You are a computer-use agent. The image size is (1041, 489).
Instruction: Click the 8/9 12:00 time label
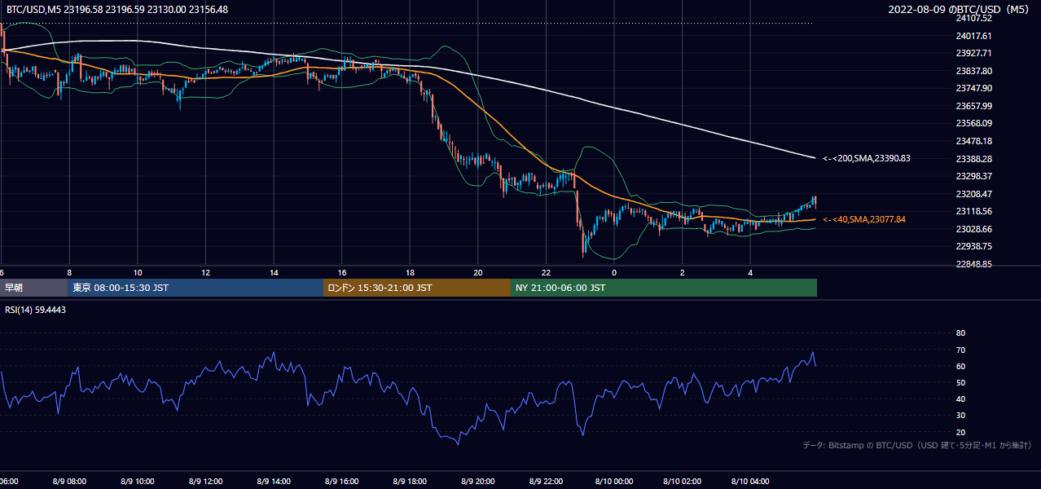point(206,481)
